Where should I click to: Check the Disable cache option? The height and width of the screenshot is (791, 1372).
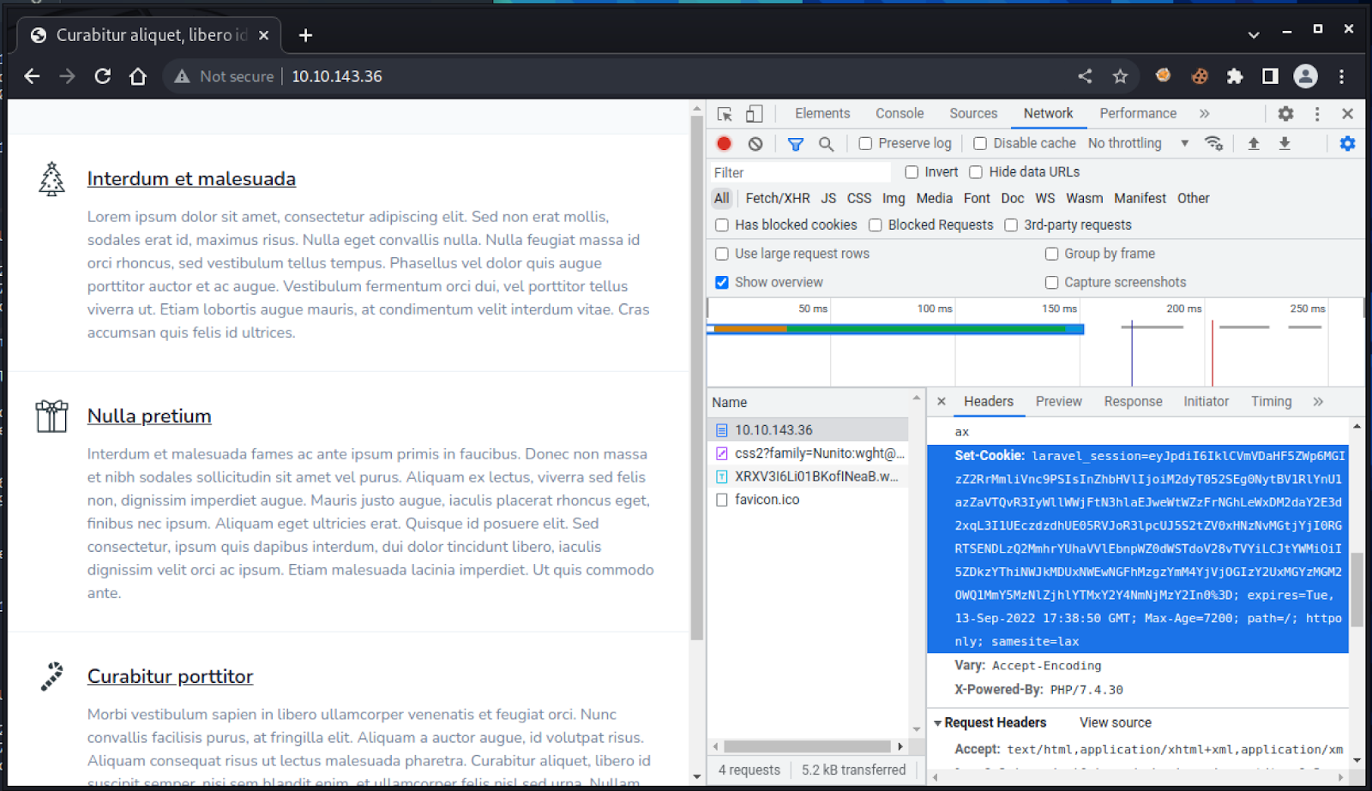(980, 144)
